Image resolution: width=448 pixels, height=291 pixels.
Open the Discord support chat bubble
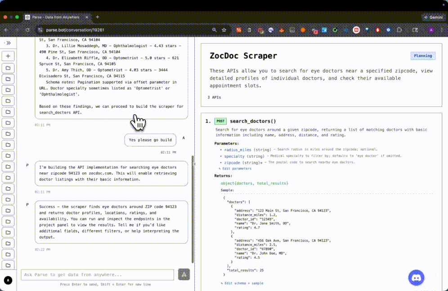[417, 278]
